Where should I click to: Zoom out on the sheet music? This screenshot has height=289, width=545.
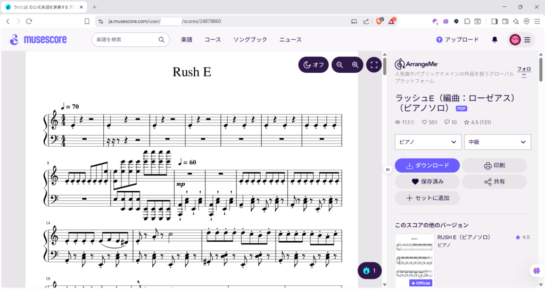340,65
